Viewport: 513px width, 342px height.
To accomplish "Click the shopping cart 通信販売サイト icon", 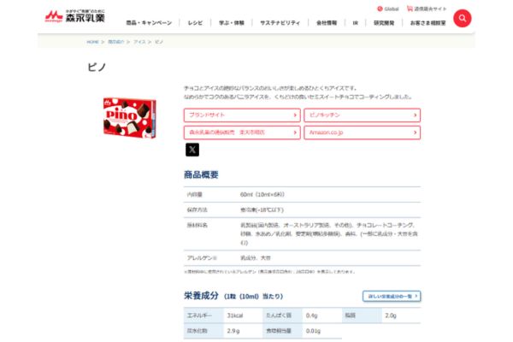I will (410, 9).
